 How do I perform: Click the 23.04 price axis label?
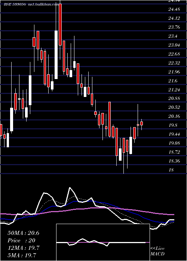click(x=174, y=45)
